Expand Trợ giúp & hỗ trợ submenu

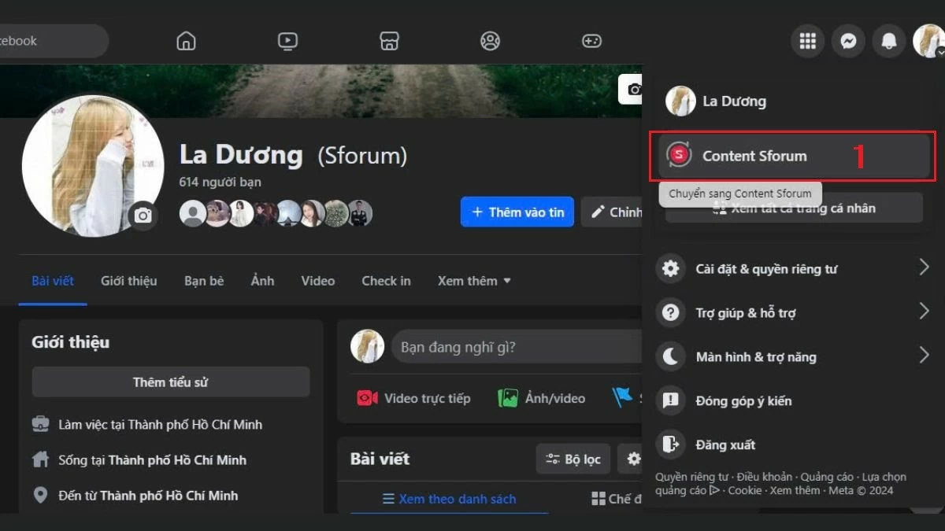(x=792, y=313)
